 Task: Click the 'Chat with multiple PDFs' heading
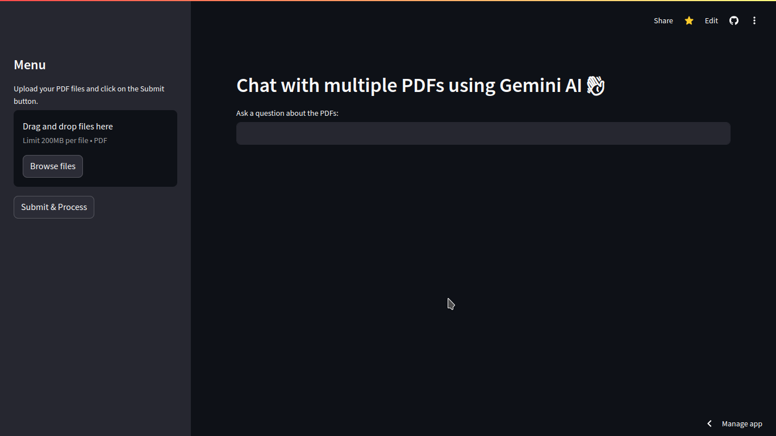pos(409,86)
